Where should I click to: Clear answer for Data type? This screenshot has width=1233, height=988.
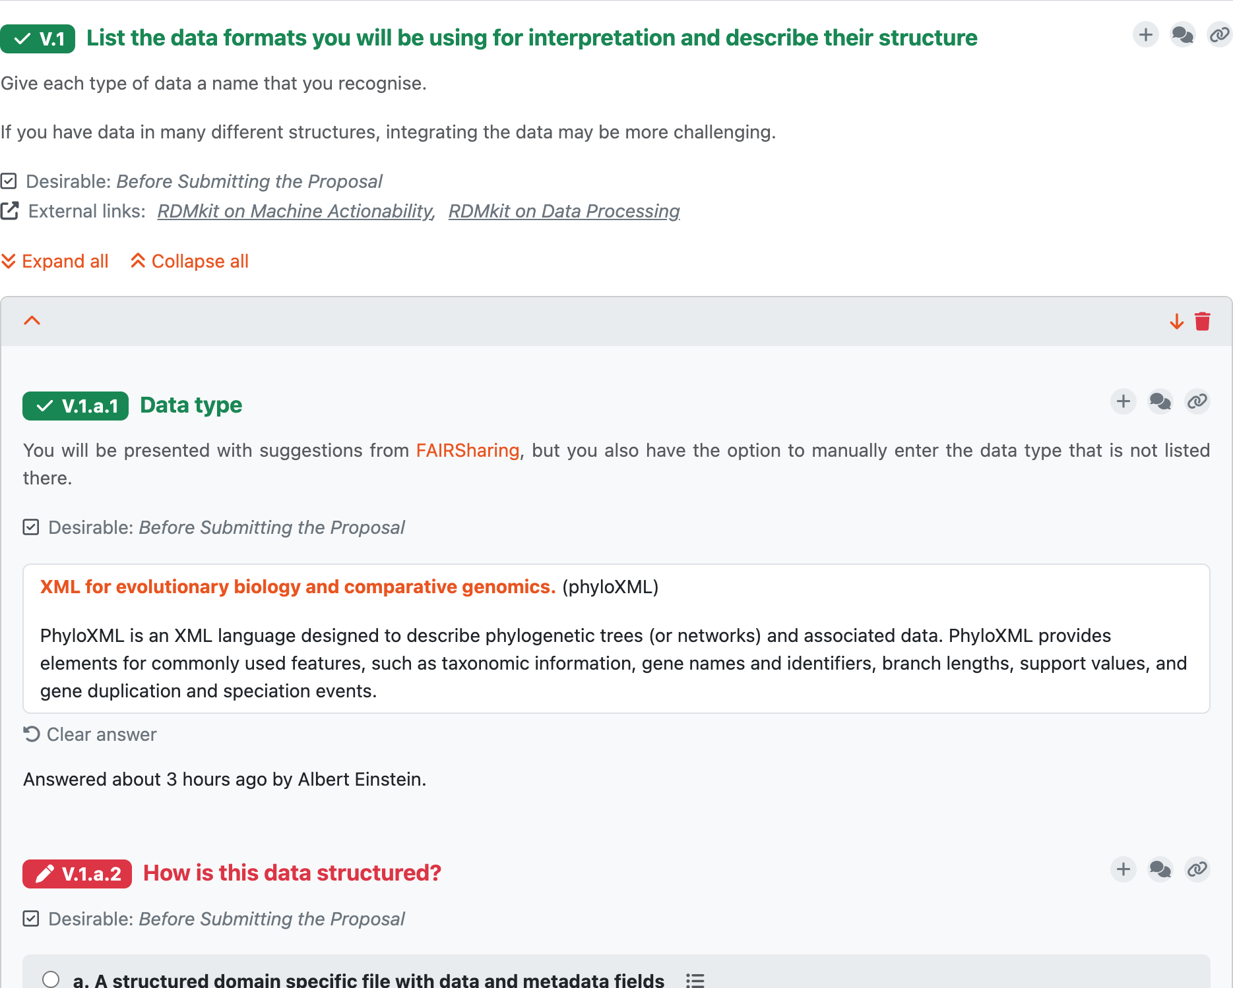[90, 734]
